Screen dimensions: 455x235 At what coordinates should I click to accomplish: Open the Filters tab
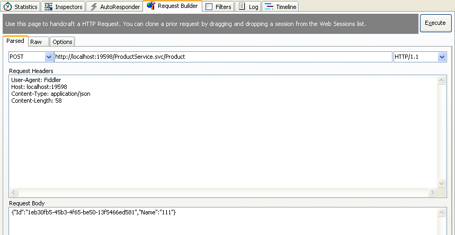[218, 7]
